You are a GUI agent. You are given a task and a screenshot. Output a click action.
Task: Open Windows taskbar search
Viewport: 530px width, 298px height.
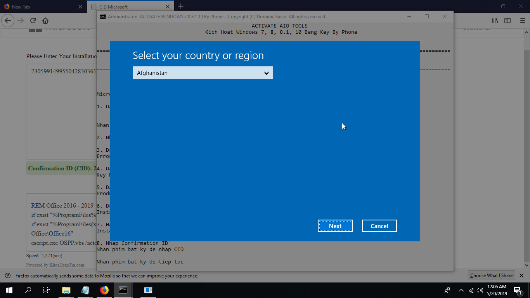coord(28,290)
